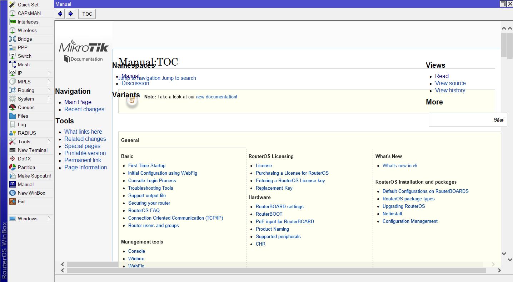513x282 pixels.
Task: Click the outer horizontal scrollbar right arrow
Action: click(499, 270)
